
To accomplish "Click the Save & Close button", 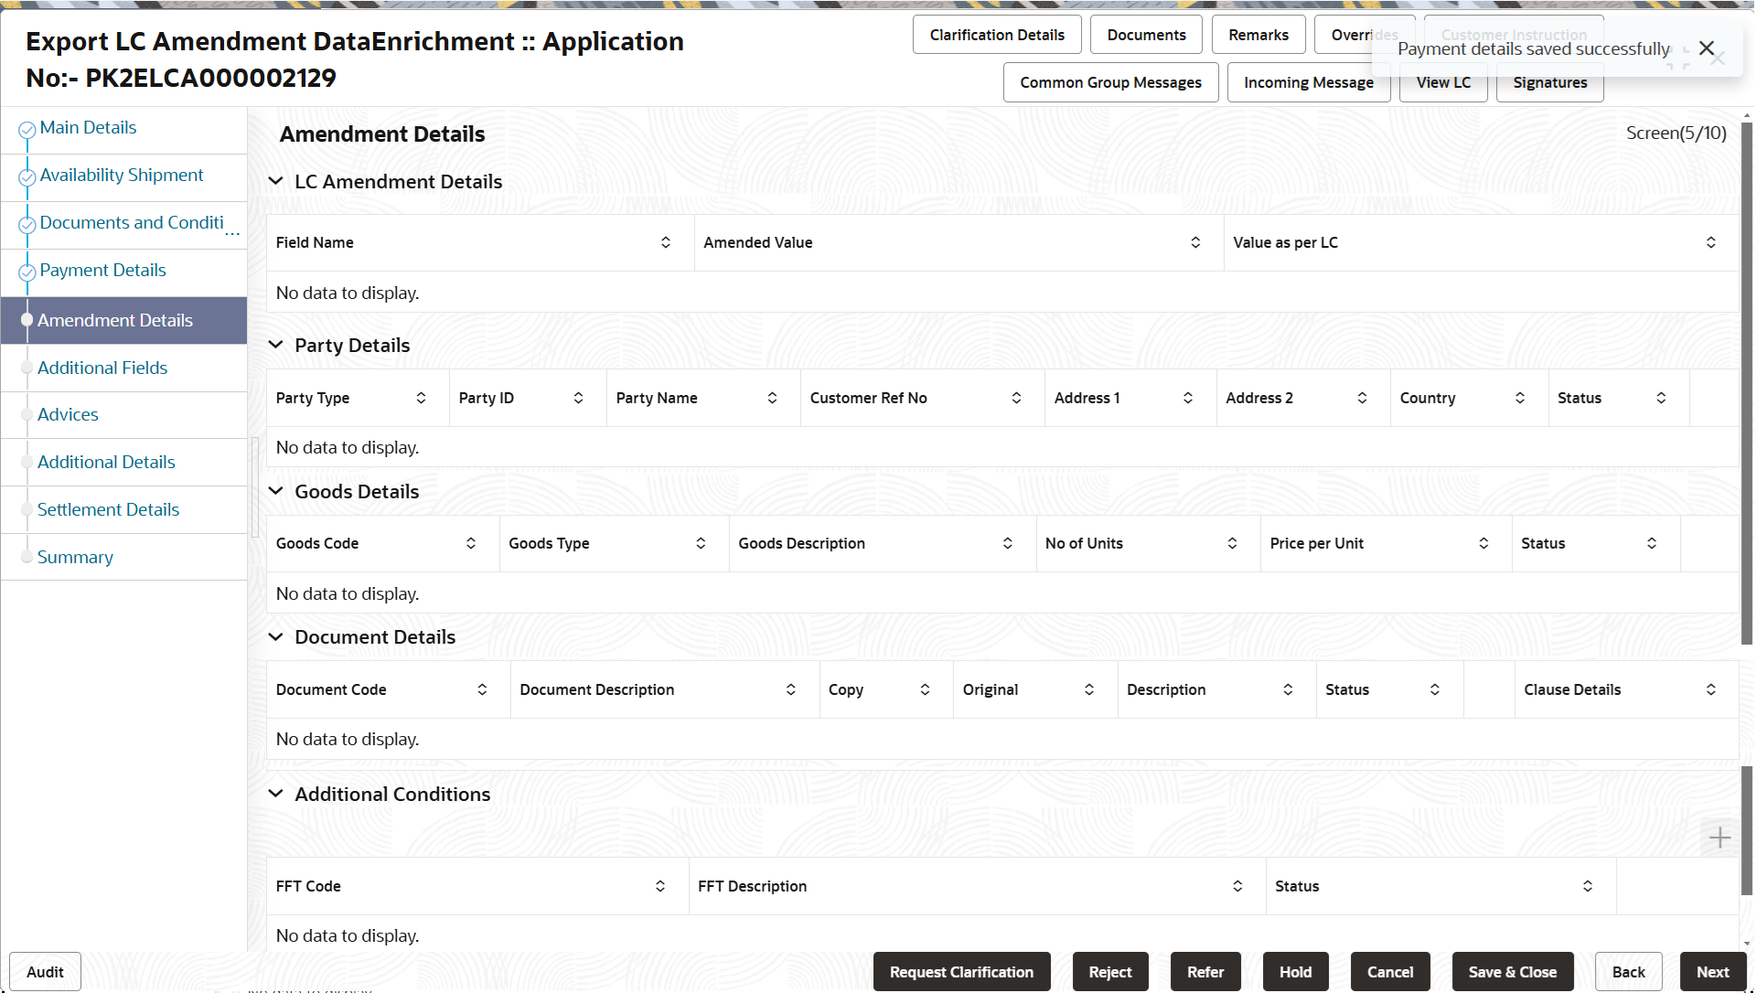I will click(x=1512, y=971).
